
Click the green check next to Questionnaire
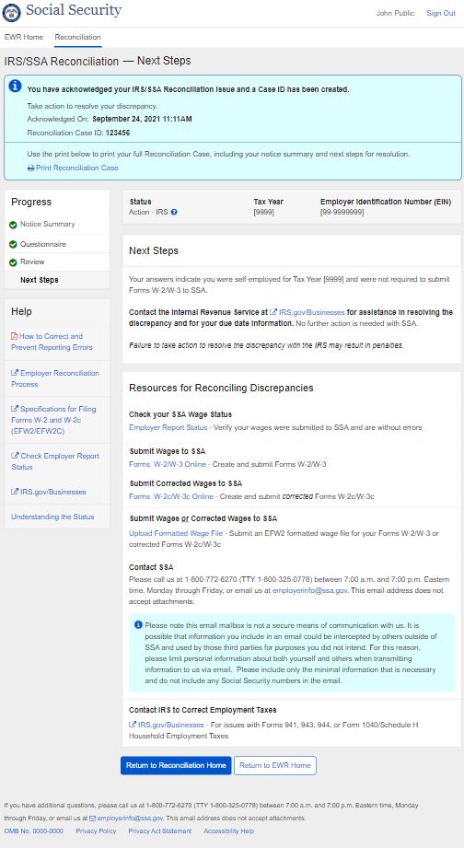(13, 244)
